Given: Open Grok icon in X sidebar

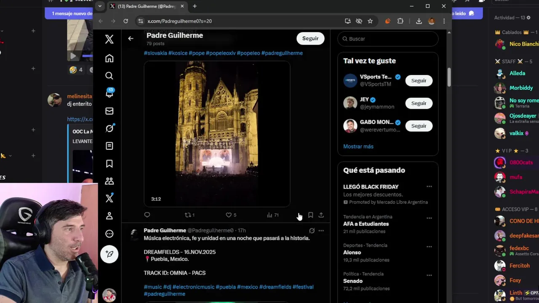Looking at the screenshot, I should pyautogui.click(x=109, y=128).
